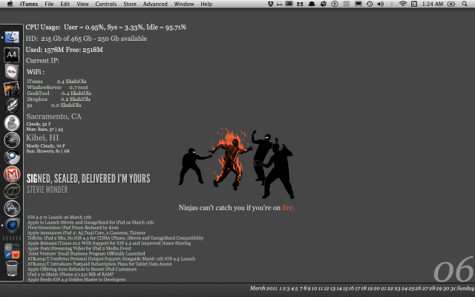Viewport: 475px width, 297px height.
Task: Open Finder from the dock
Action: tap(12, 37)
